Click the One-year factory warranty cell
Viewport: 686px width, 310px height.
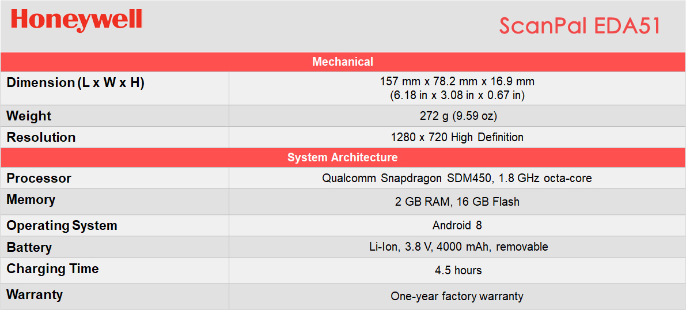(457, 296)
